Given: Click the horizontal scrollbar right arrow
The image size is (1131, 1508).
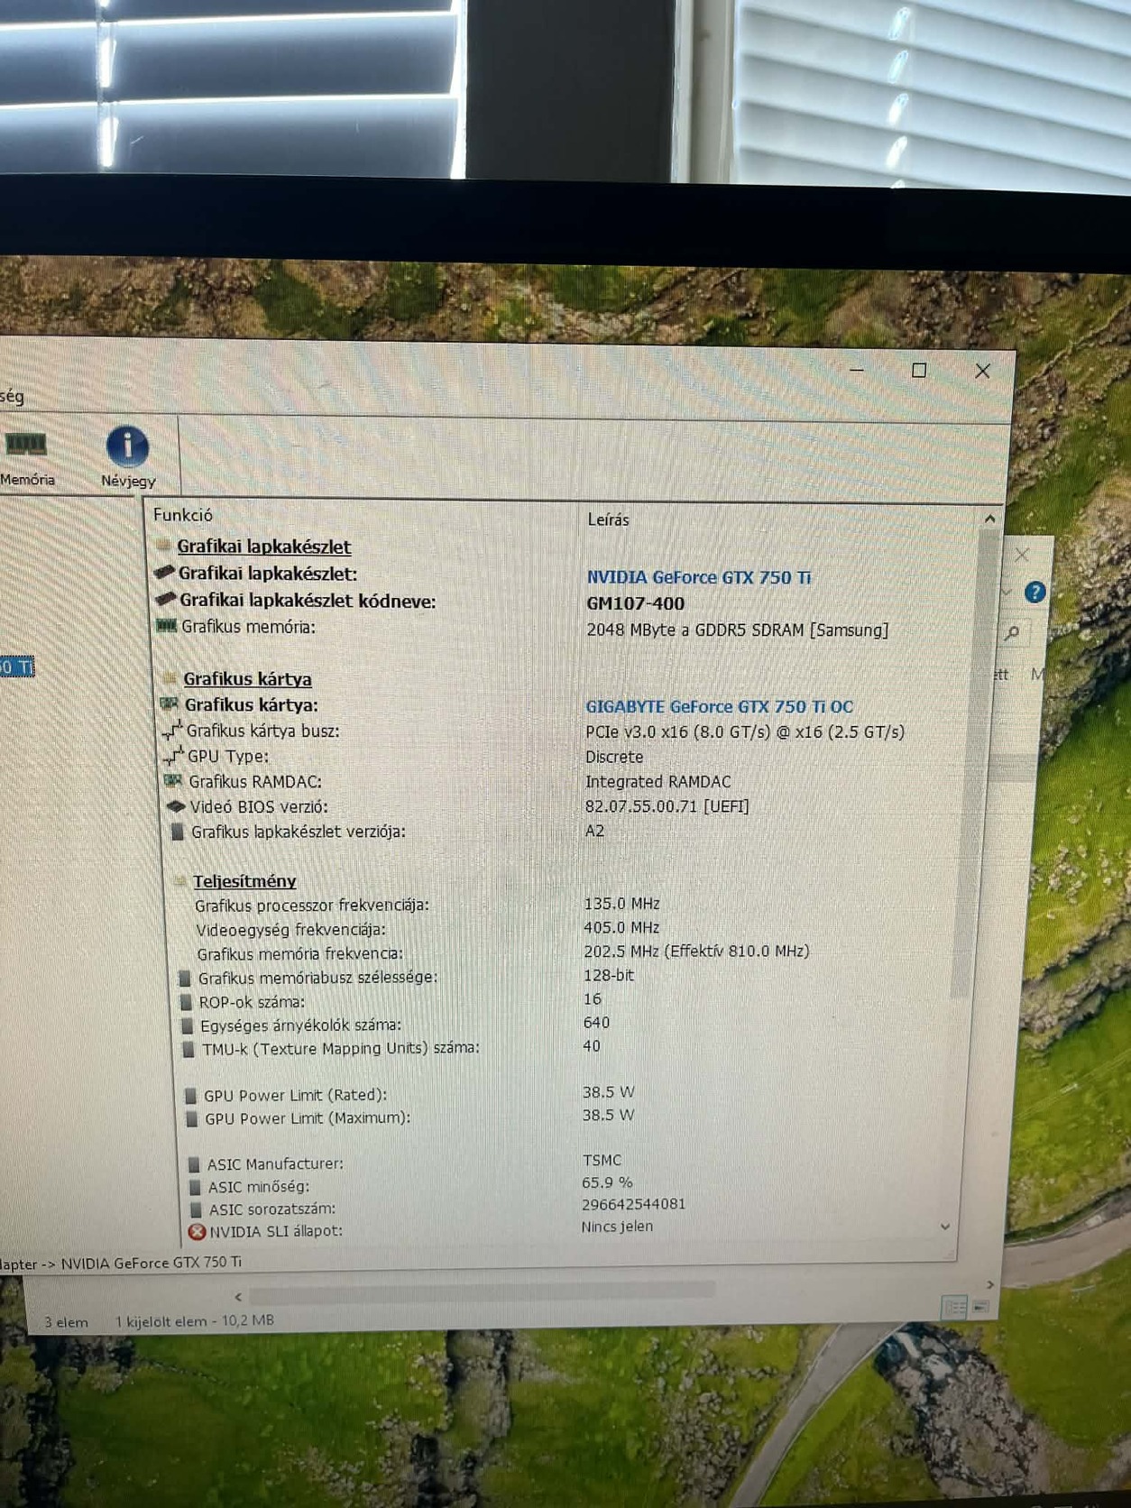Looking at the screenshot, I should click(990, 1284).
